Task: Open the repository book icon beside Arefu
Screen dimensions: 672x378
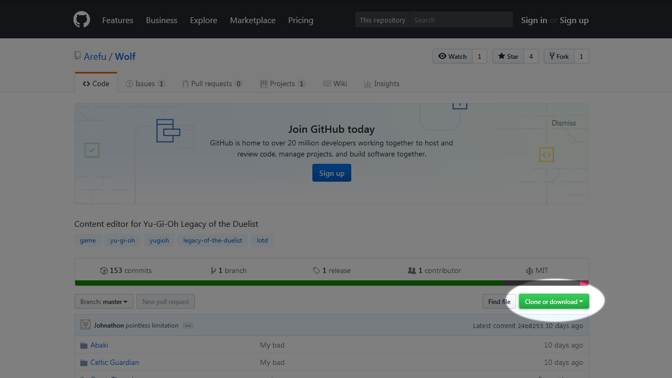Action: point(78,56)
